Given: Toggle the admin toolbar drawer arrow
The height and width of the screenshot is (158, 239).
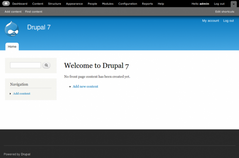Looking at the screenshot, I should click(233, 4).
